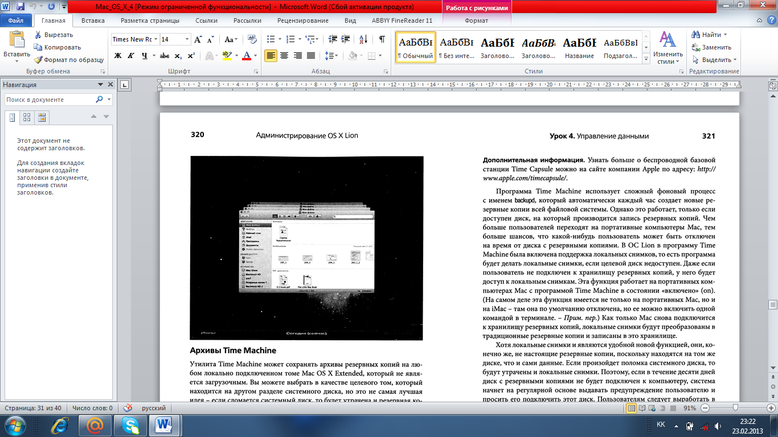This screenshot has width=778, height=437.
Task: Switch to the search results tab in the Навигация pane
Action: (42, 118)
